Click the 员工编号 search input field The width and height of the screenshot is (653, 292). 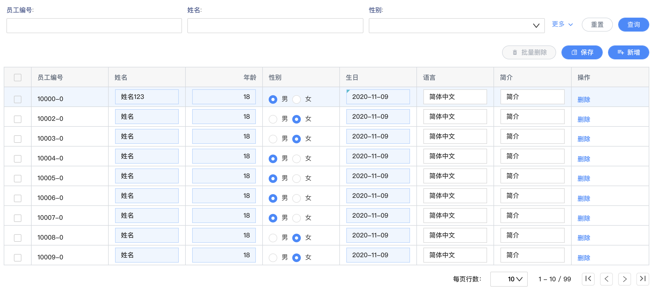[94, 25]
